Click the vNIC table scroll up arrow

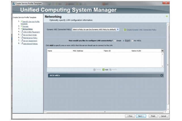[x=162, y=54]
